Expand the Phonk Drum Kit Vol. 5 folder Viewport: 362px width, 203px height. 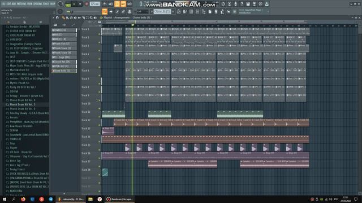(23, 104)
